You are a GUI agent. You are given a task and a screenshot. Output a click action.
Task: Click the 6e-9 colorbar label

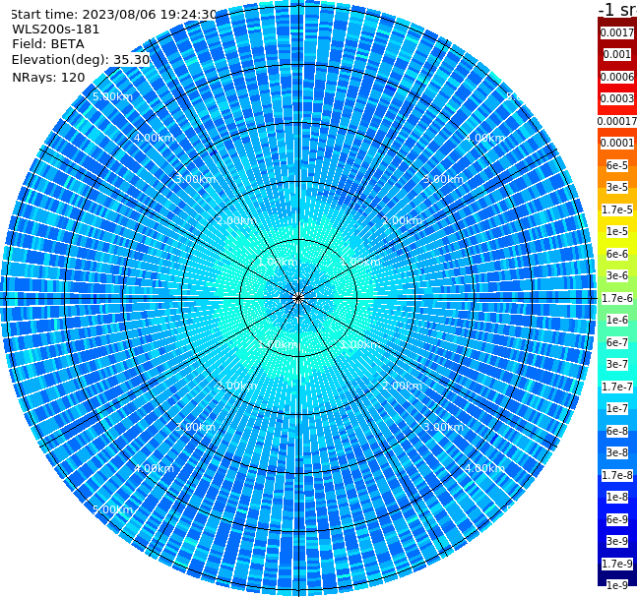coord(617,519)
